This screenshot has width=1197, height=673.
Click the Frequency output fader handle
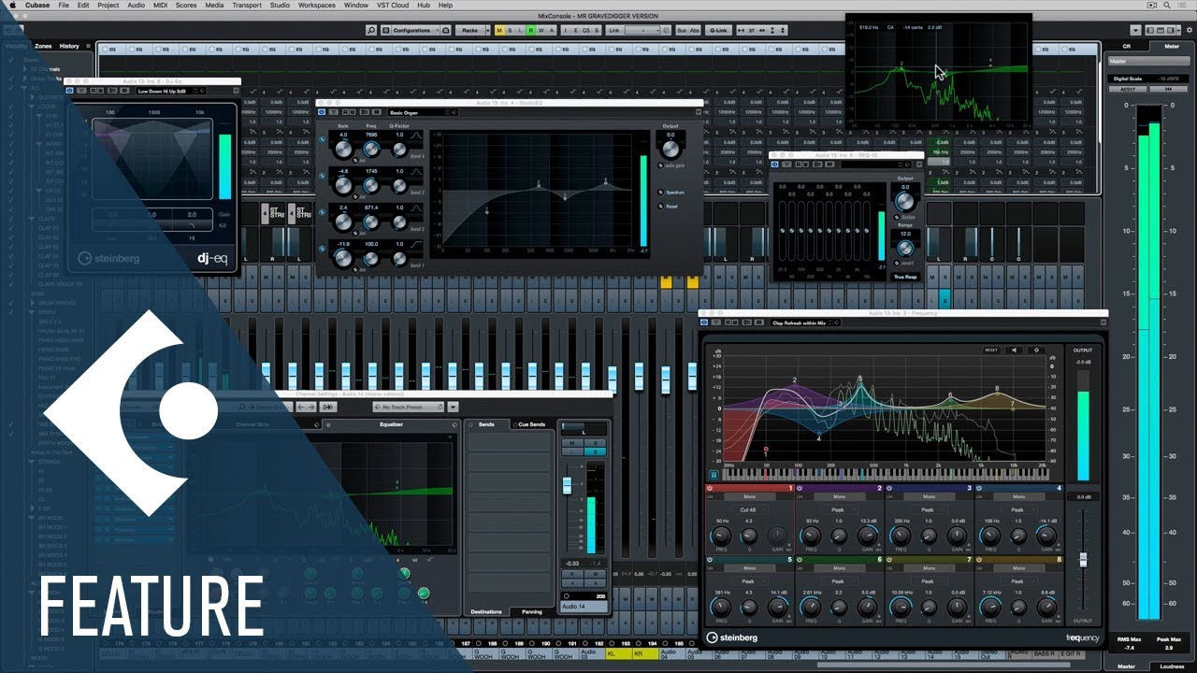coord(1083,559)
